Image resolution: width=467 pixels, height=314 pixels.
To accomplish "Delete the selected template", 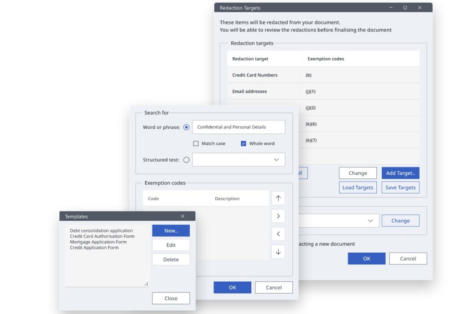I will 171,259.
